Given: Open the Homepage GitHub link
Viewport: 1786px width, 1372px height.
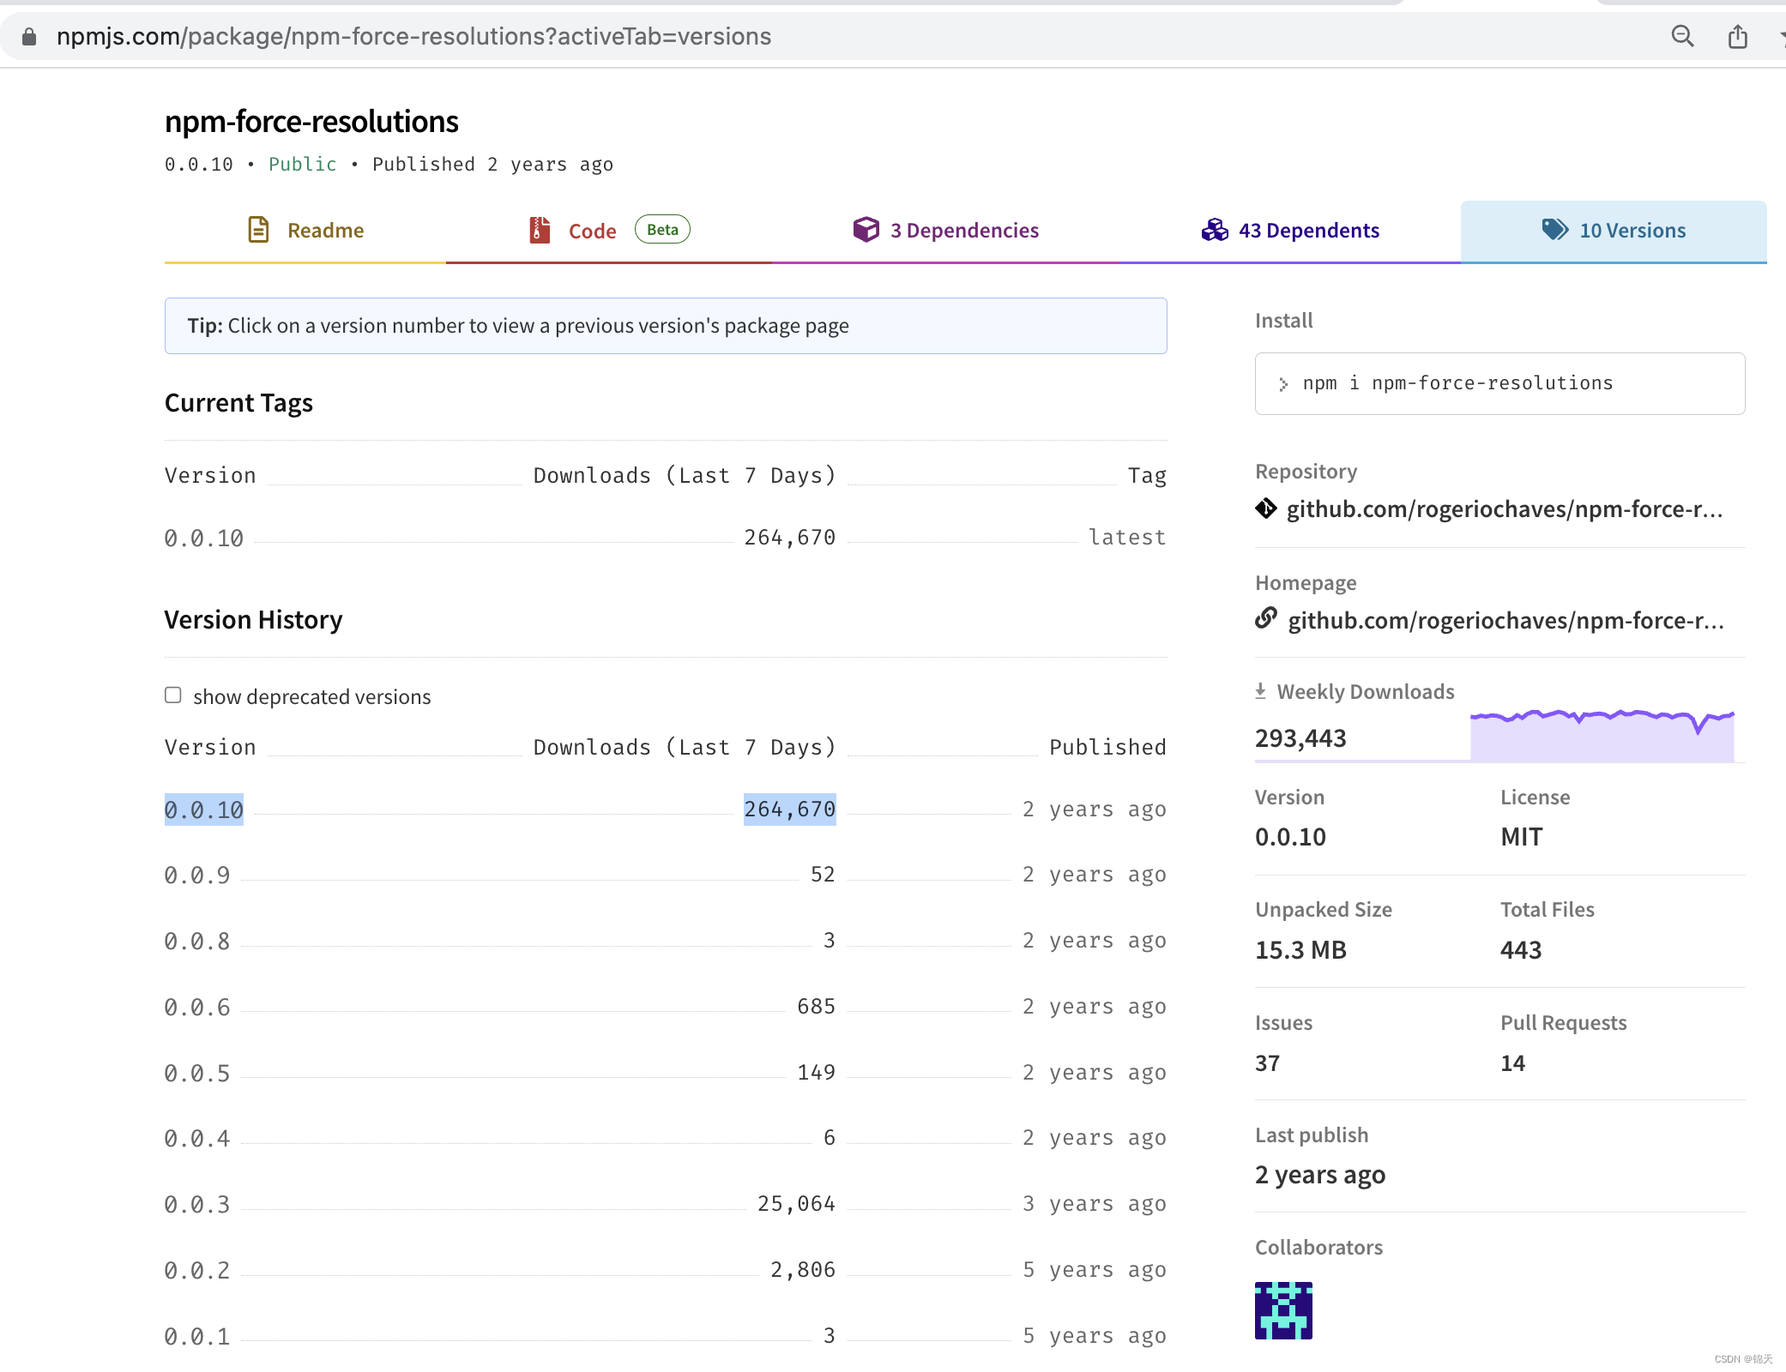Looking at the screenshot, I should click(1505, 620).
